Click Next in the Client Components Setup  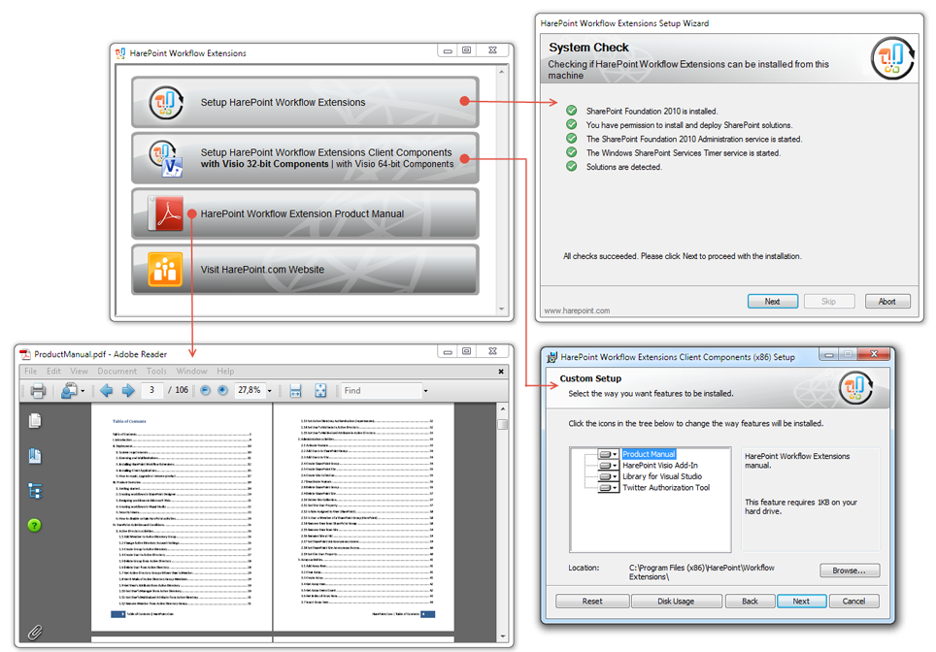801,602
